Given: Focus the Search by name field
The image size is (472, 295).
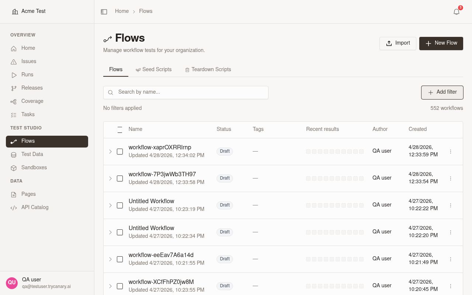Looking at the screenshot, I should coord(186,92).
